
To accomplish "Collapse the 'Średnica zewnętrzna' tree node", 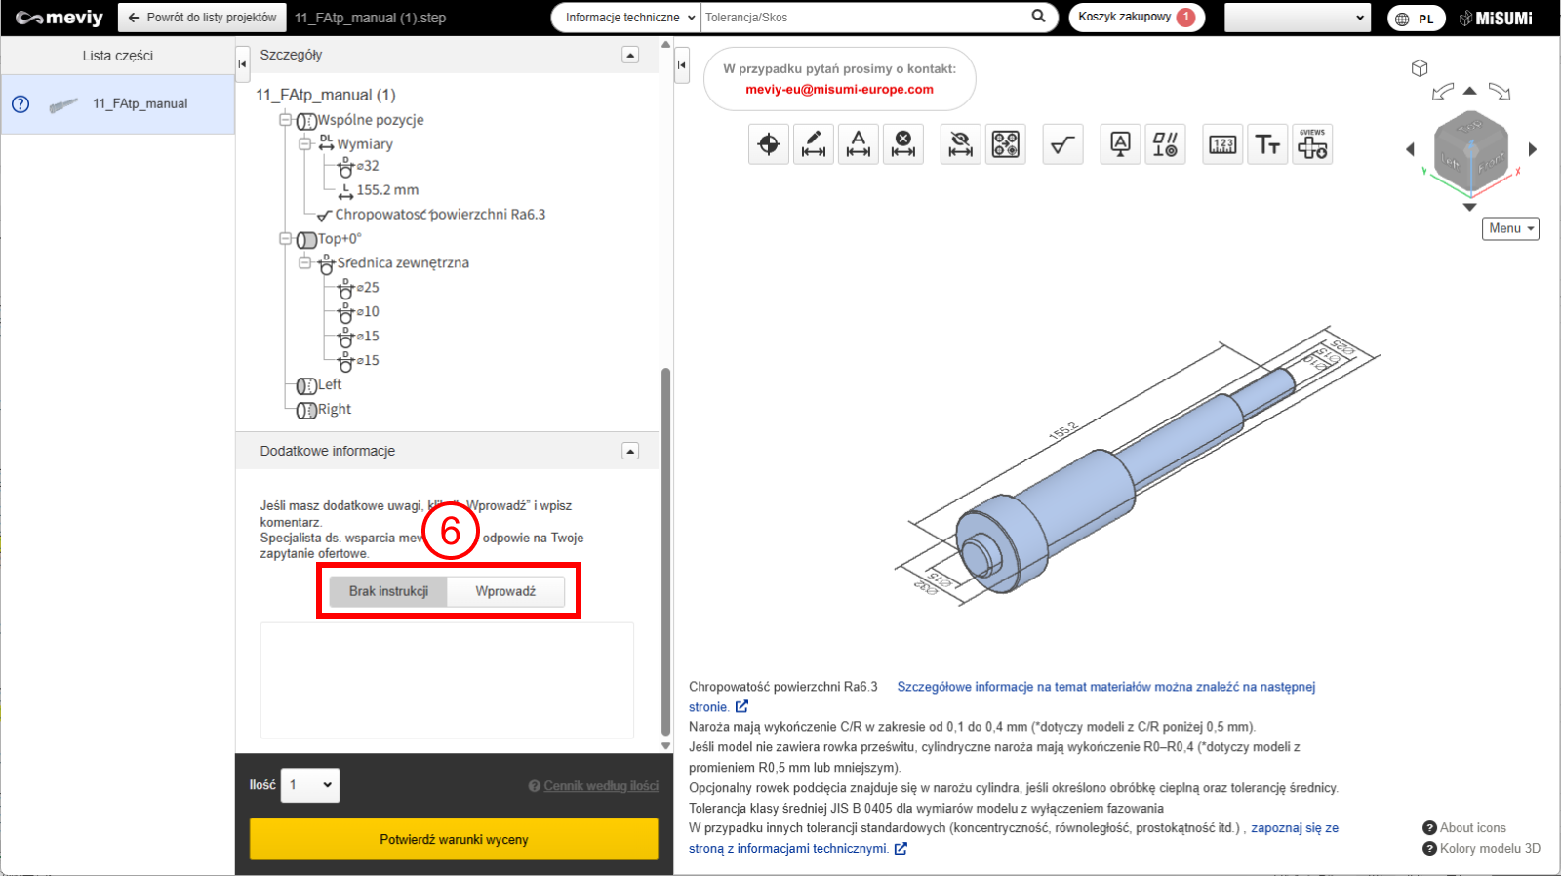I will tap(305, 262).
